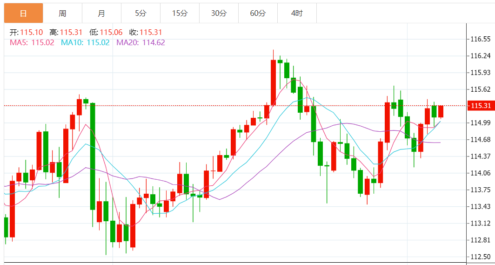This screenshot has height=265, width=495.
Task: Click the 114.99 price axis label
Action: [x=481, y=123]
